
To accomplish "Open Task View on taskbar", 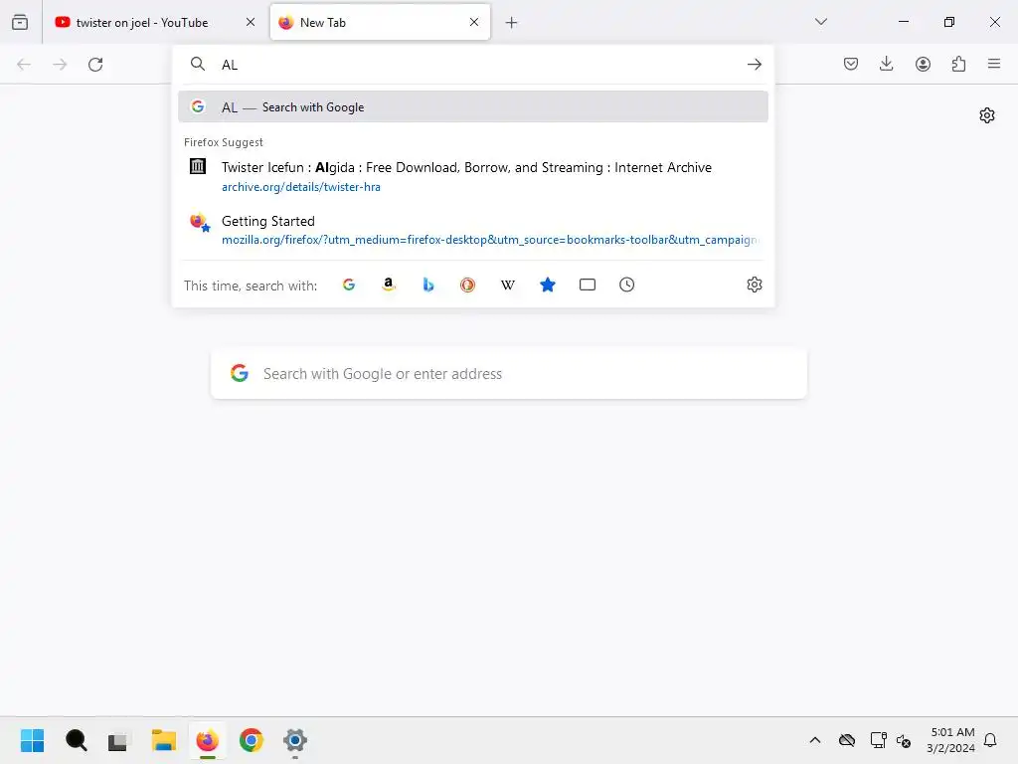I will pyautogui.click(x=118, y=740).
